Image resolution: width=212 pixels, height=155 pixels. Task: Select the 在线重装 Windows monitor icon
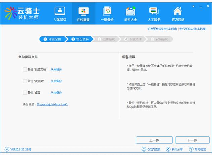(84, 11)
